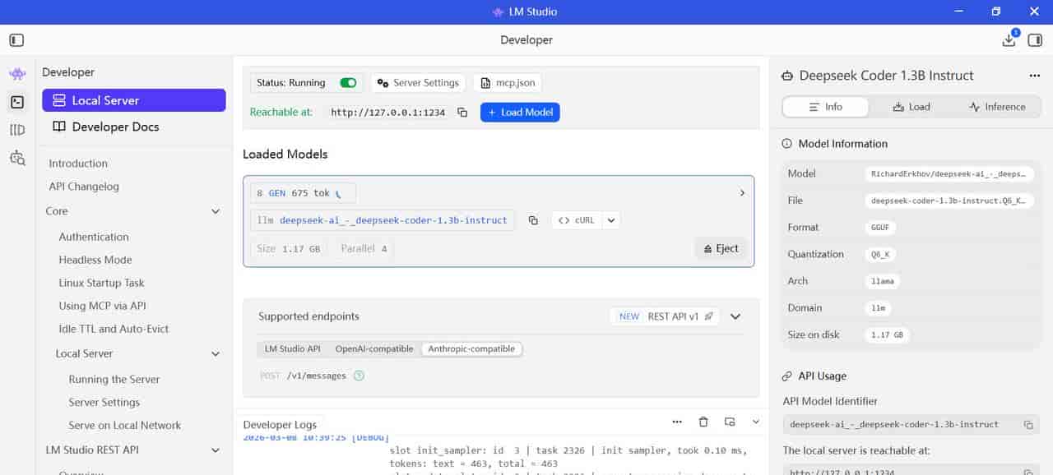Viewport: 1053px width, 475px height.
Task: Open the API Changelog docs page
Action: pyautogui.click(x=84, y=187)
